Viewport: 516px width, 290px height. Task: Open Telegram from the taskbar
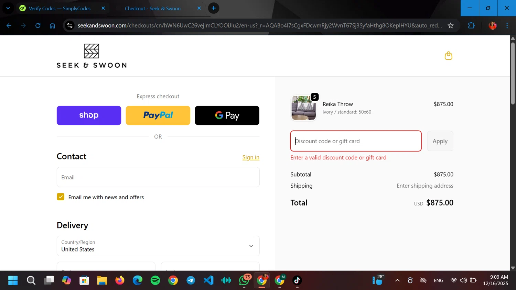pos(191,280)
